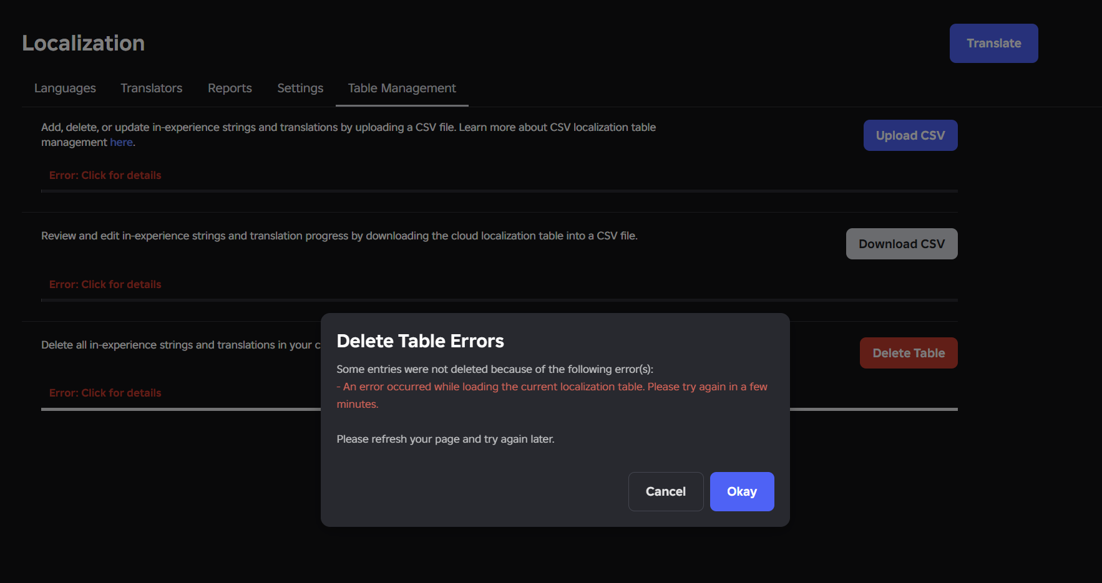Switch to the Translators tab
The width and height of the screenshot is (1102, 583).
pos(152,89)
